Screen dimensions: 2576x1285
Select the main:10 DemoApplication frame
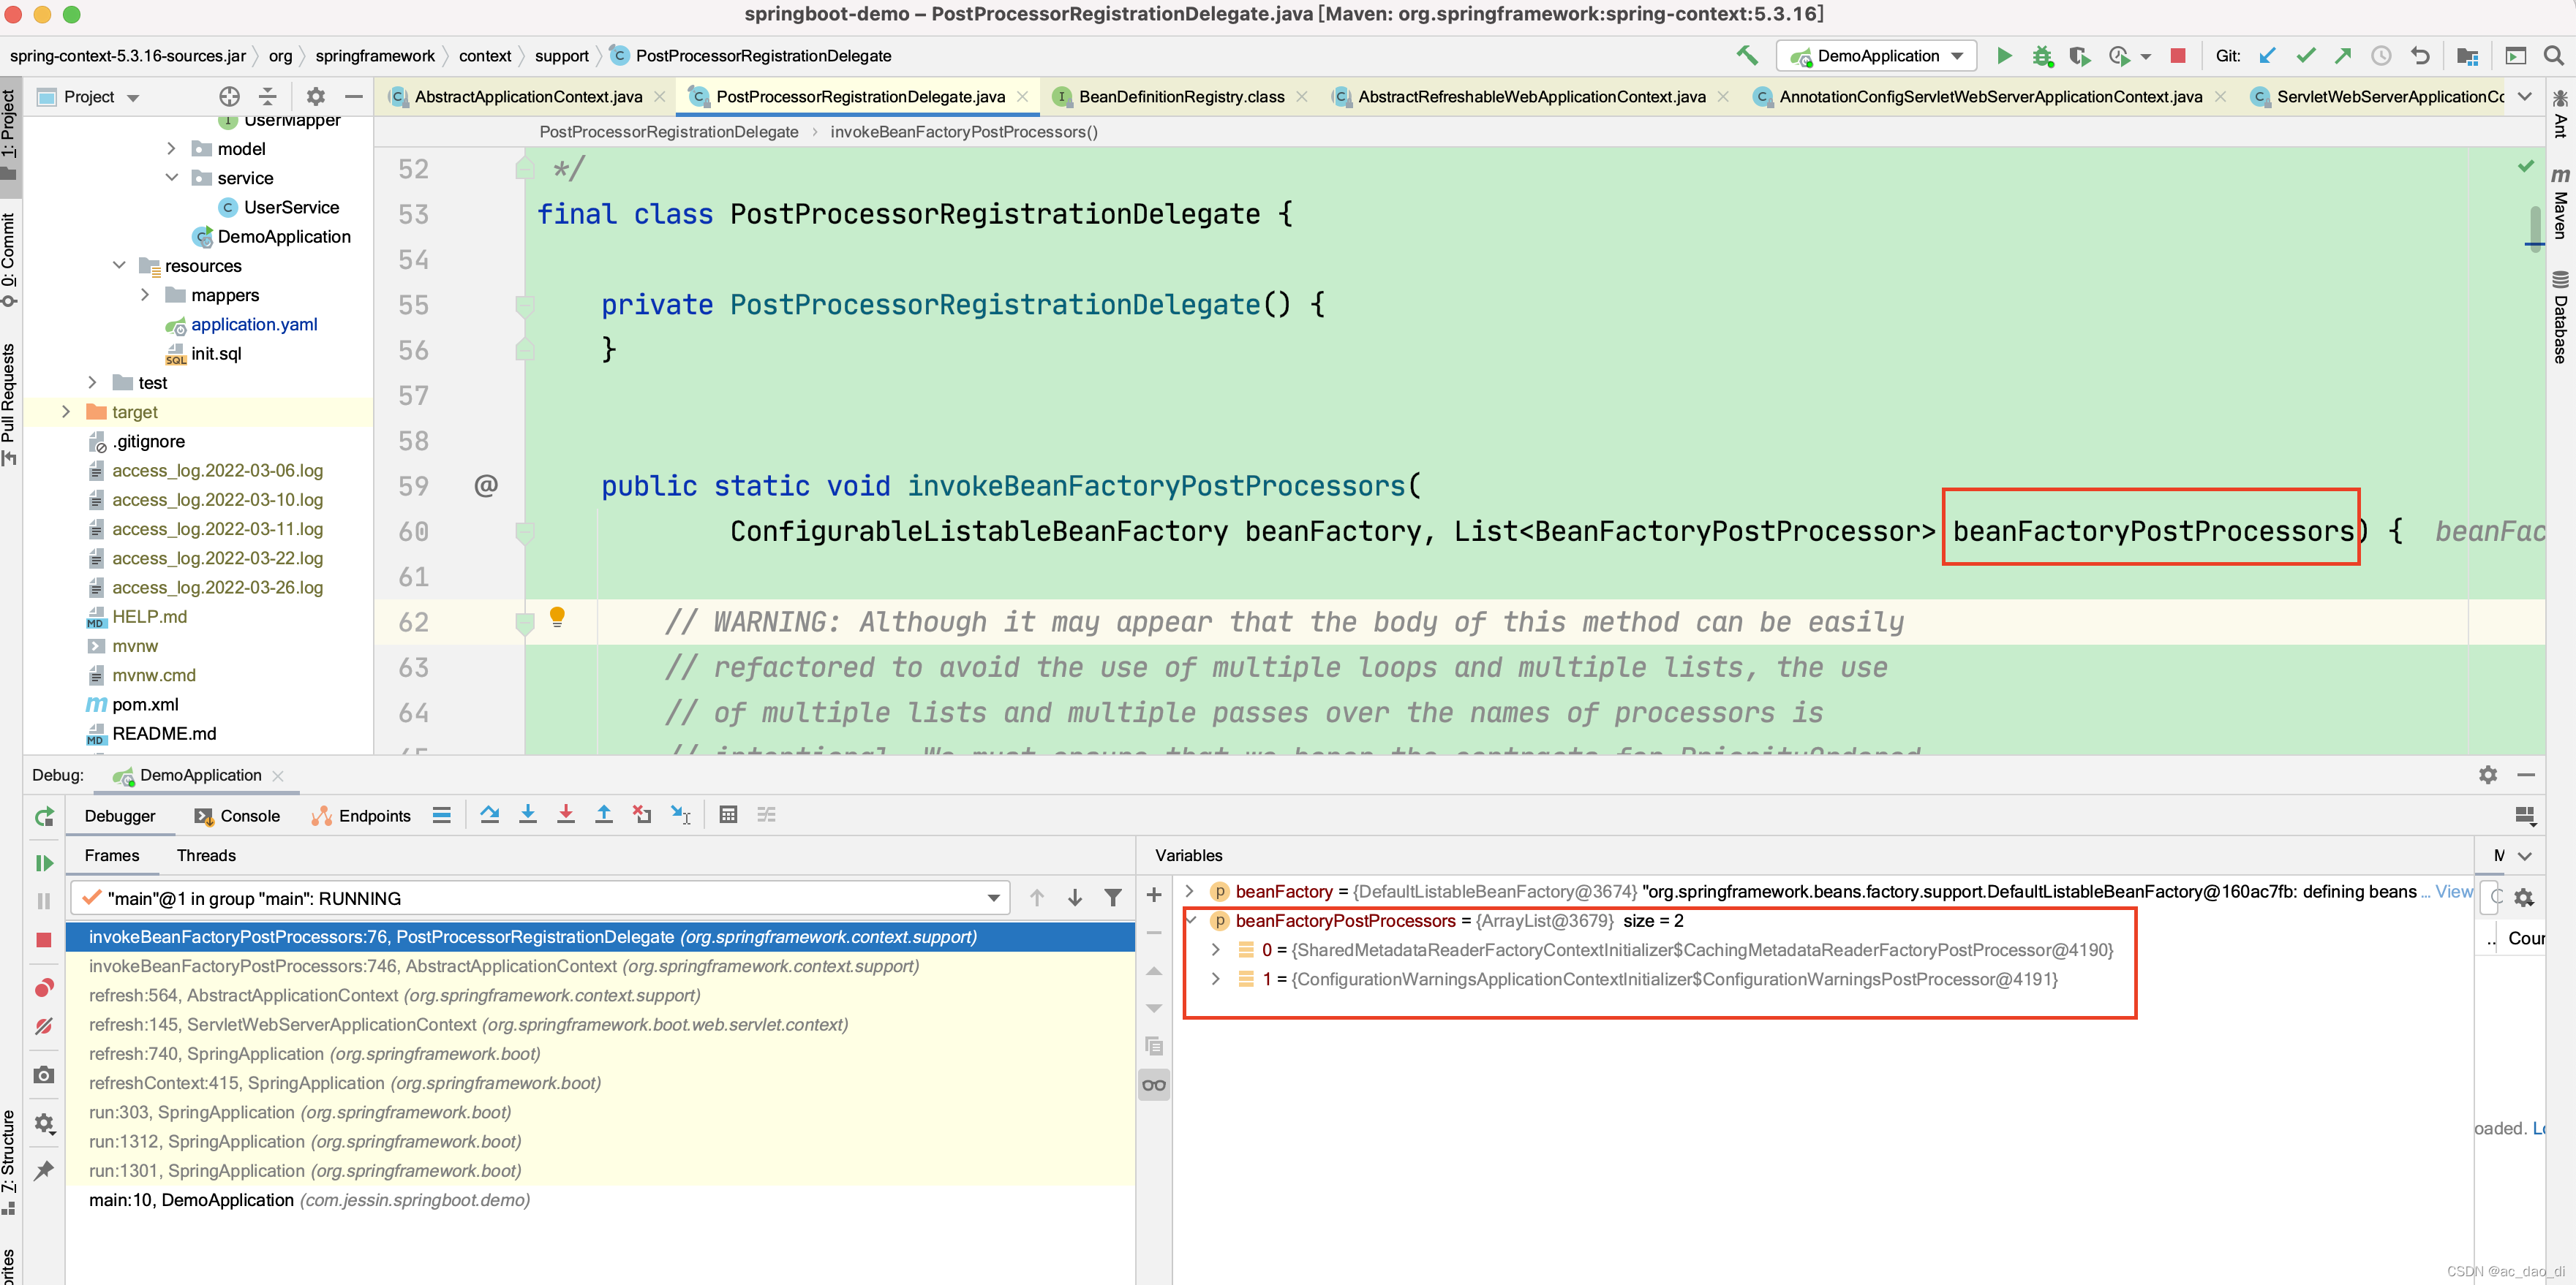tap(600, 1200)
